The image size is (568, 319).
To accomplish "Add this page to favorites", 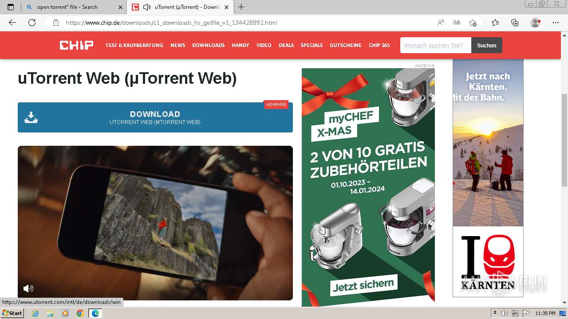I will pyautogui.click(x=473, y=23).
